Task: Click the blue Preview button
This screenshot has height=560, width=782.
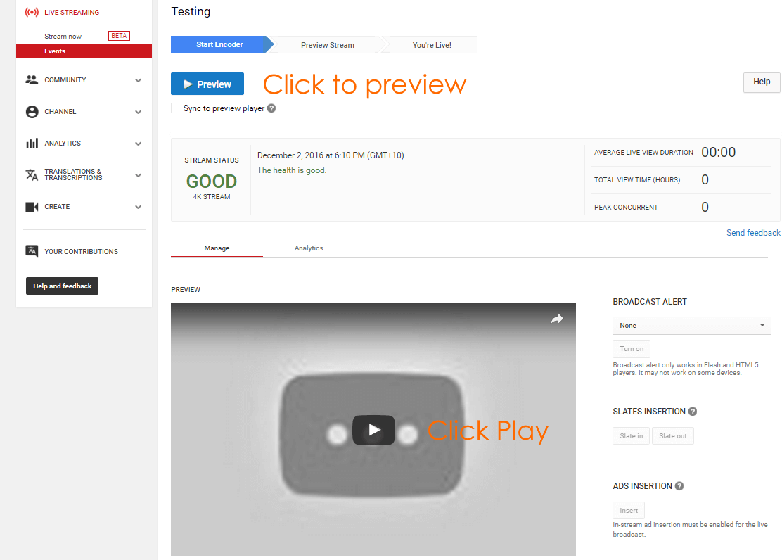Action: 207,84
